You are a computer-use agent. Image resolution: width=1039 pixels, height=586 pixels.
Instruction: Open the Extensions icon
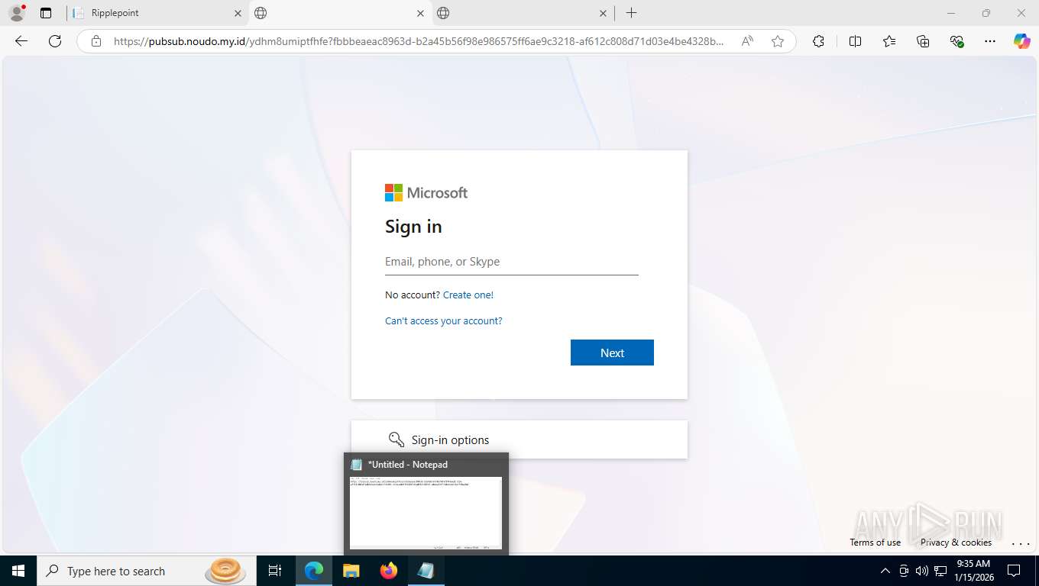coord(818,41)
